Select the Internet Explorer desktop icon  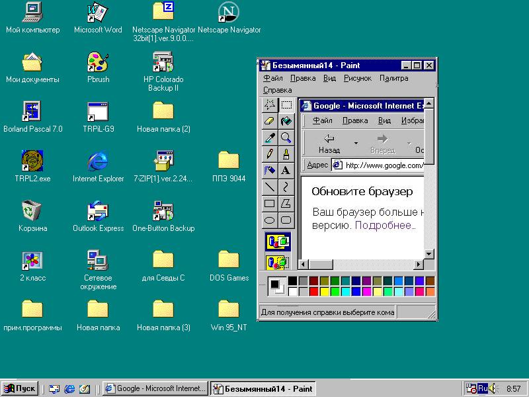click(x=98, y=167)
